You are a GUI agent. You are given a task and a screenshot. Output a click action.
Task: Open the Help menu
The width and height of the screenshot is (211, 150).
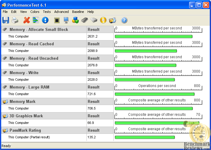click(x=90, y=12)
